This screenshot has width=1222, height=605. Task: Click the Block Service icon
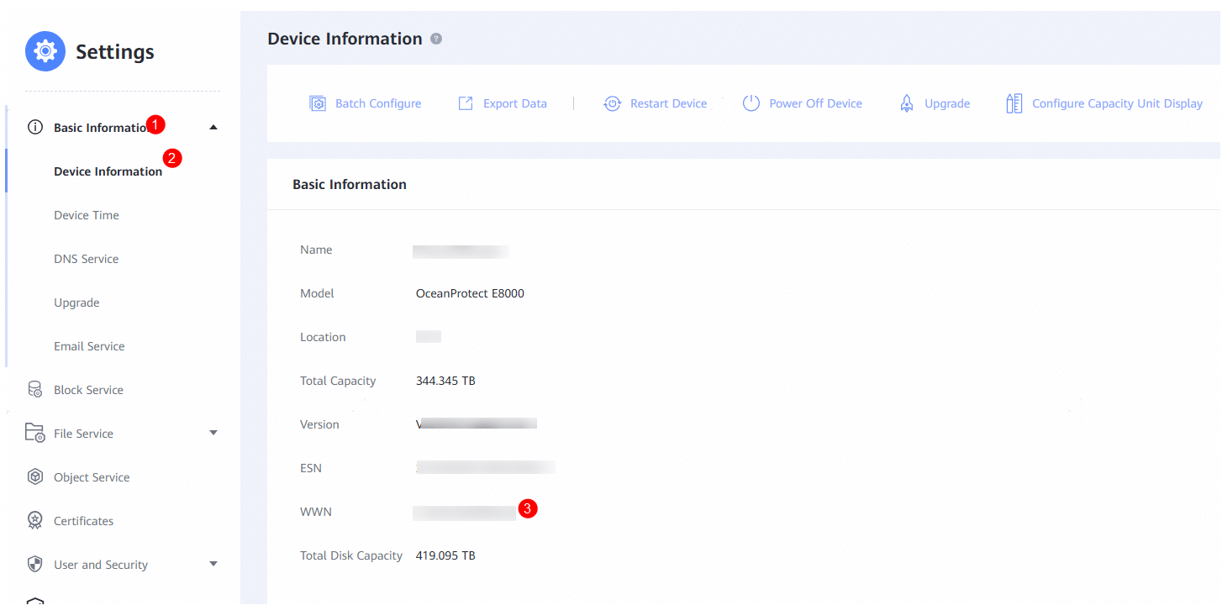pyautogui.click(x=35, y=390)
